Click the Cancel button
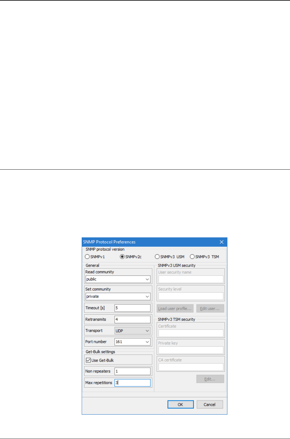The width and height of the screenshot is (290, 439). 210,405
